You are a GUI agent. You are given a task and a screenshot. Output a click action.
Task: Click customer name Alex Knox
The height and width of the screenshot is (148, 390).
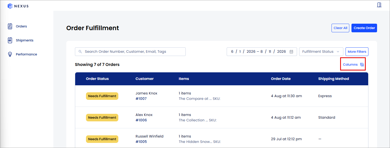(x=144, y=115)
